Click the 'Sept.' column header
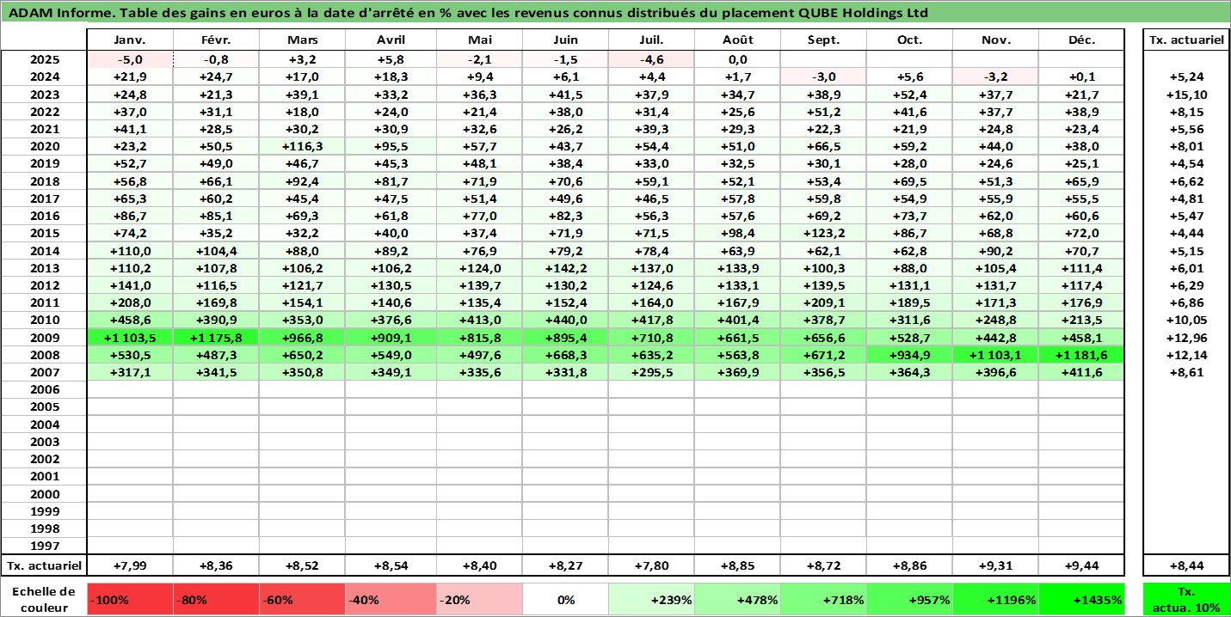Screen dimensions: 1231x617 (823, 40)
